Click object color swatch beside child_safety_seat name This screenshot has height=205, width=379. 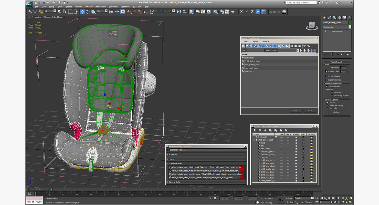[350, 23]
